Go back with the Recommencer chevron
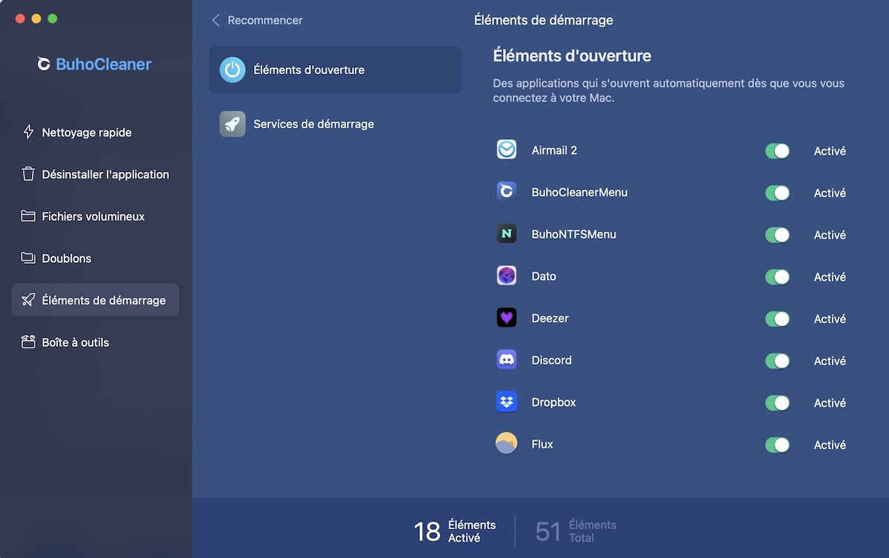Screen dimensions: 889x558 point(216,20)
